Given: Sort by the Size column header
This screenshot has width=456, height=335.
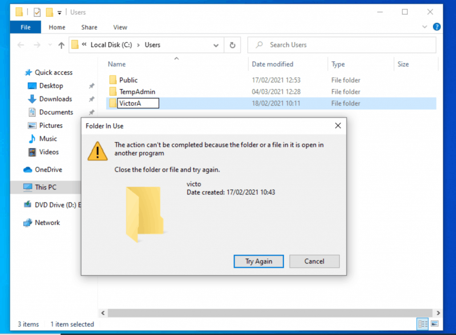Looking at the screenshot, I should pyautogui.click(x=403, y=64).
